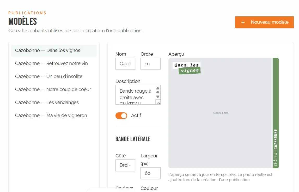Click the Largeur (px) field showing 60
The image size is (299, 192).
(150, 173)
